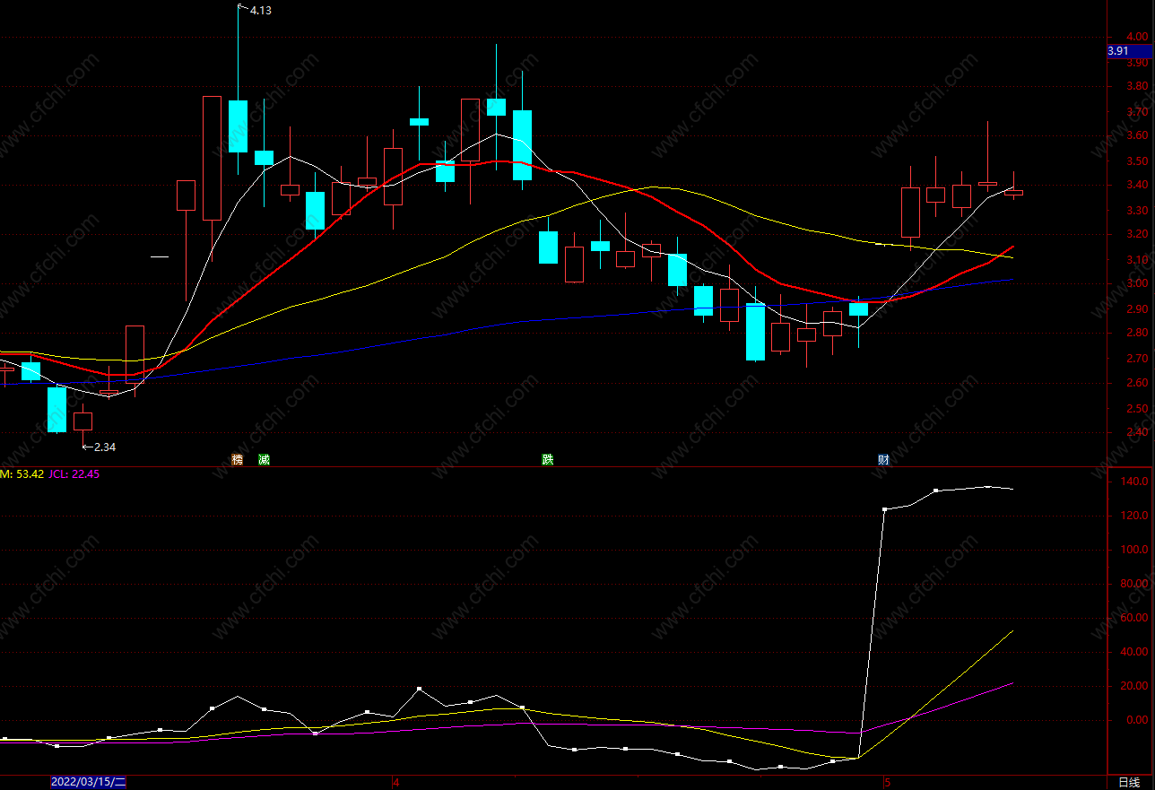The width and height of the screenshot is (1155, 790).
Task: Click the yellow M: 53.42 indicator value
Action: (22, 474)
